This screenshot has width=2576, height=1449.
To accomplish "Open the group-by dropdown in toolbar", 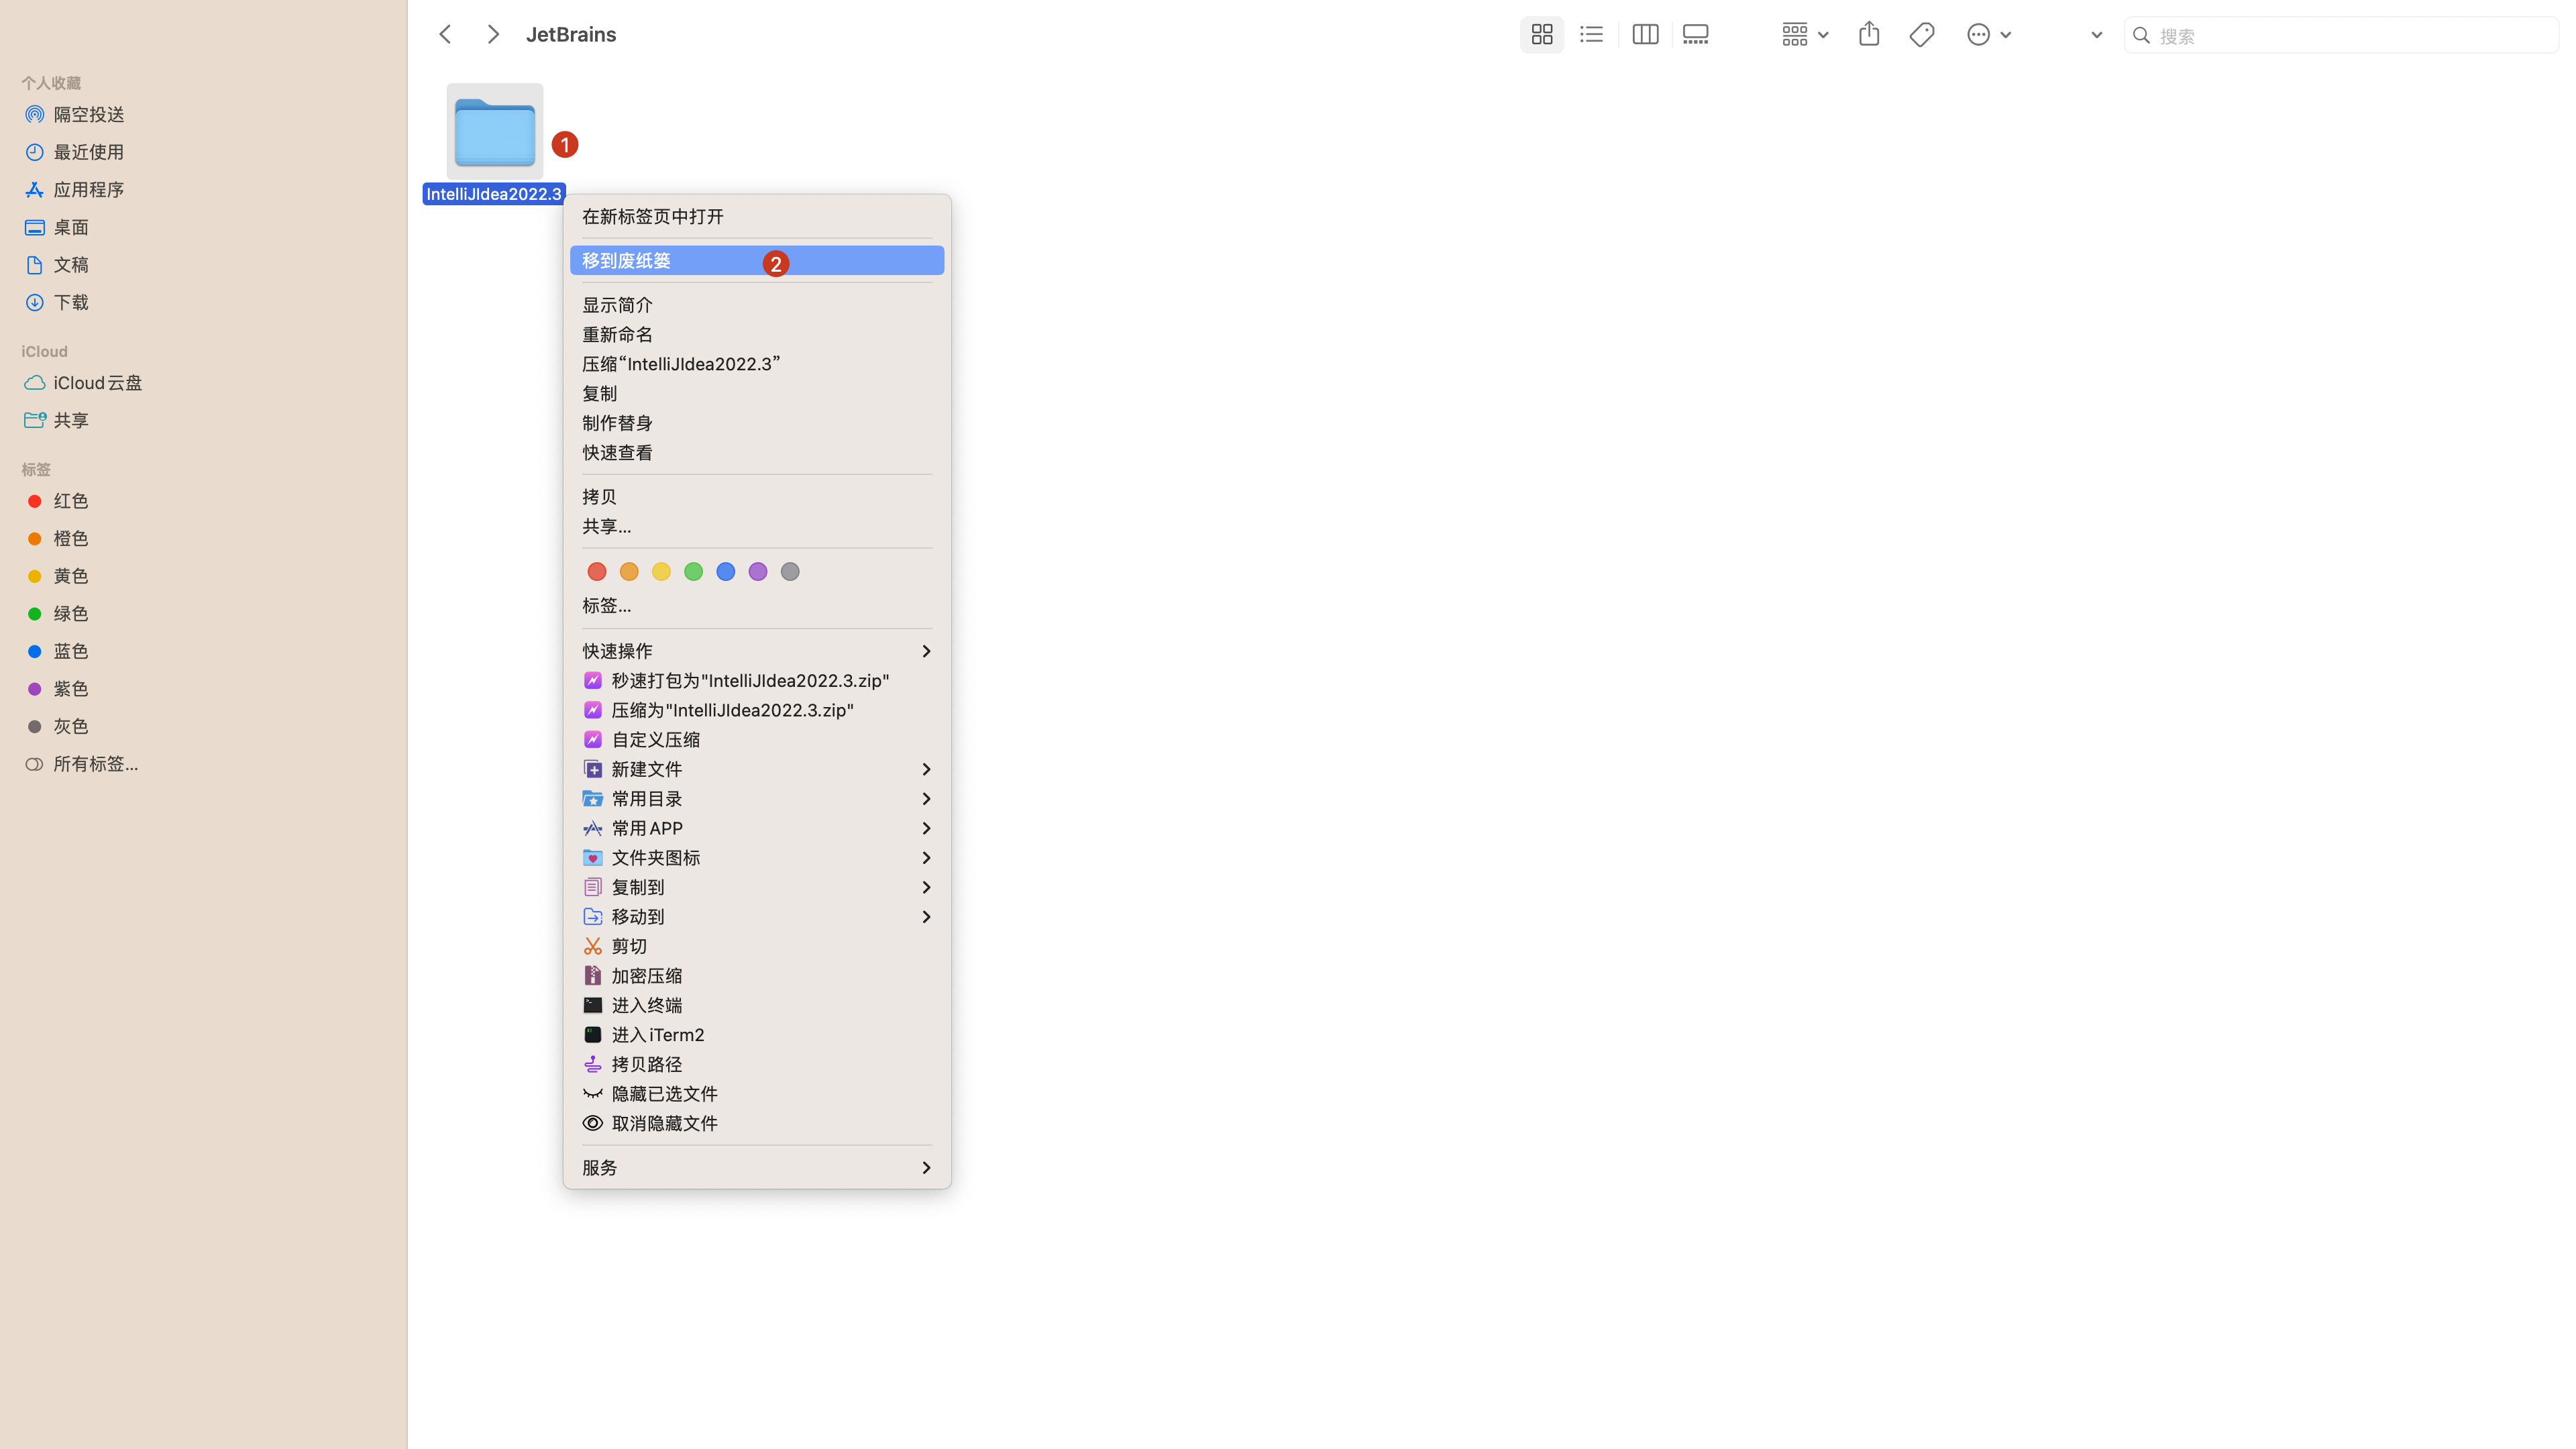I will click(x=1805, y=35).
